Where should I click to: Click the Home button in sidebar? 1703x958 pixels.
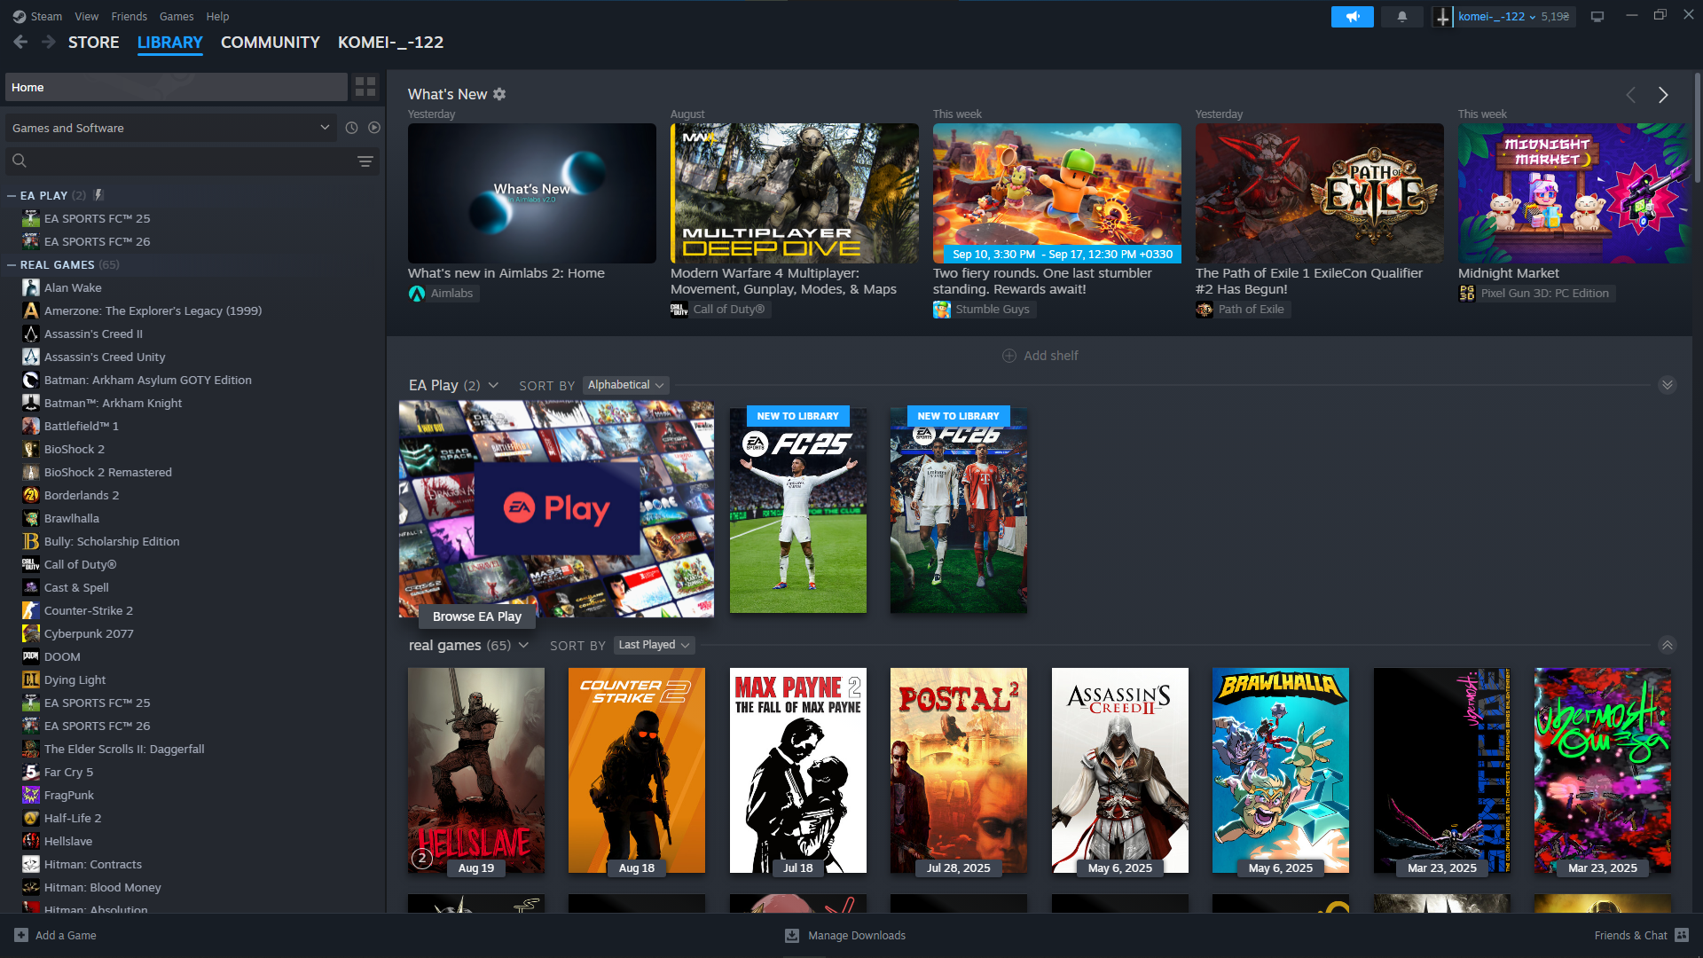[x=177, y=87]
